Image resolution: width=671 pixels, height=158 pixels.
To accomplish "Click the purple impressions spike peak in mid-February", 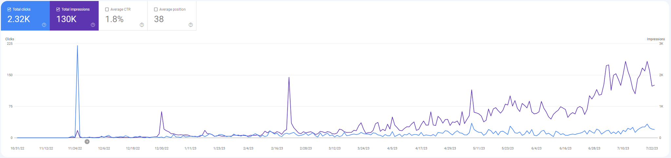I will 289,78.
